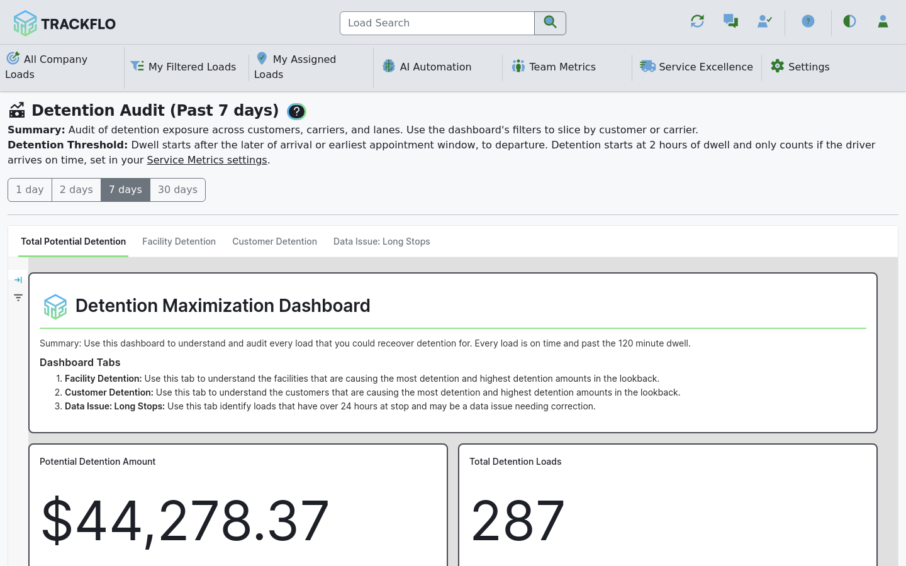The width and height of the screenshot is (906, 566).
Task: Switch to Customer Detention tab
Action: [x=274, y=241]
